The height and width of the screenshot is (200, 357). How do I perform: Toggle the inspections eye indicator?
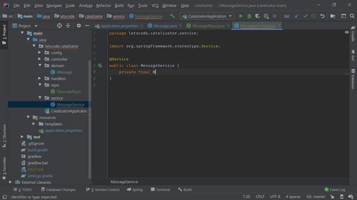click(346, 32)
